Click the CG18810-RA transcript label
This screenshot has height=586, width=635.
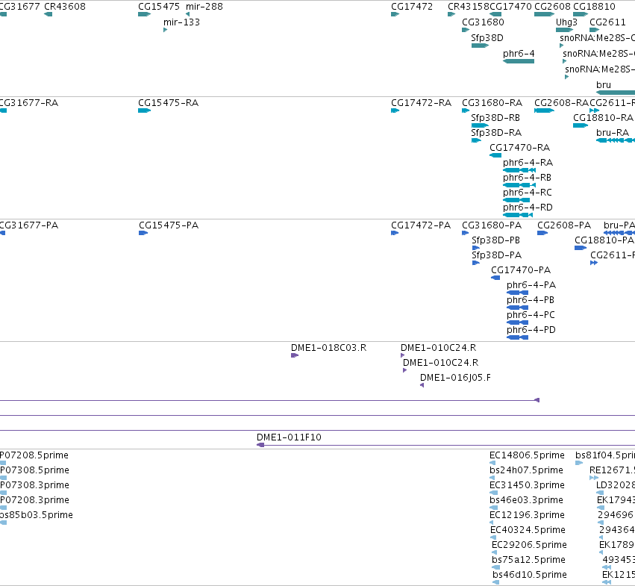pos(604,118)
